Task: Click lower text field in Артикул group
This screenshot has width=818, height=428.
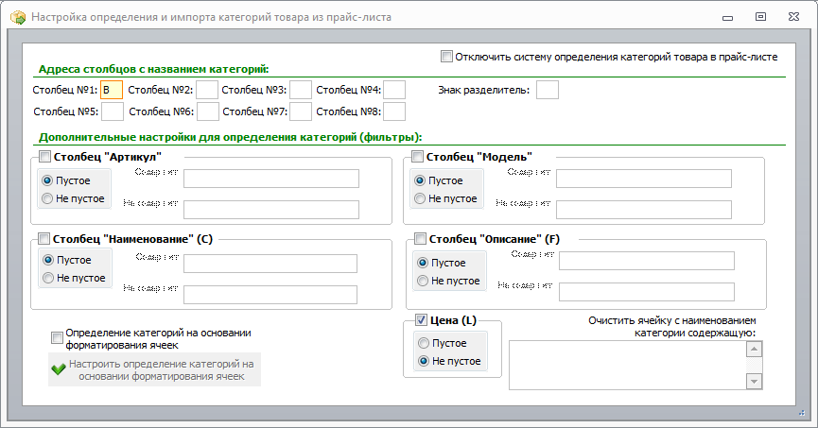Action: point(271,210)
